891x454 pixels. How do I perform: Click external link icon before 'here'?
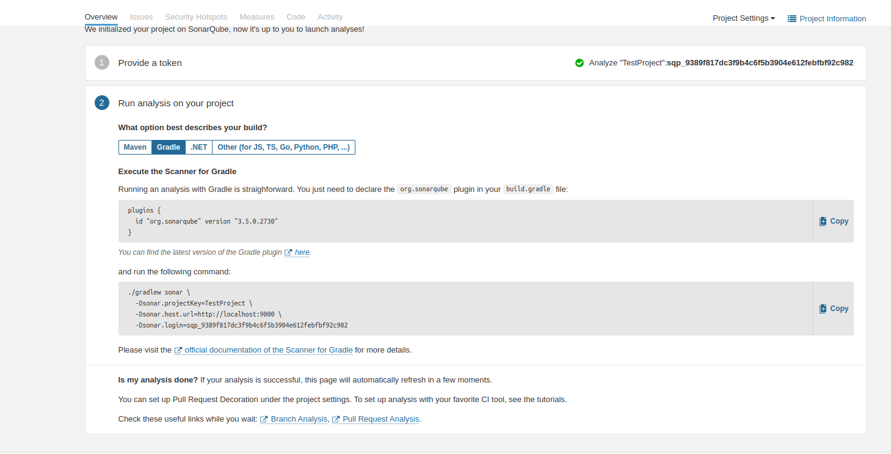point(288,252)
